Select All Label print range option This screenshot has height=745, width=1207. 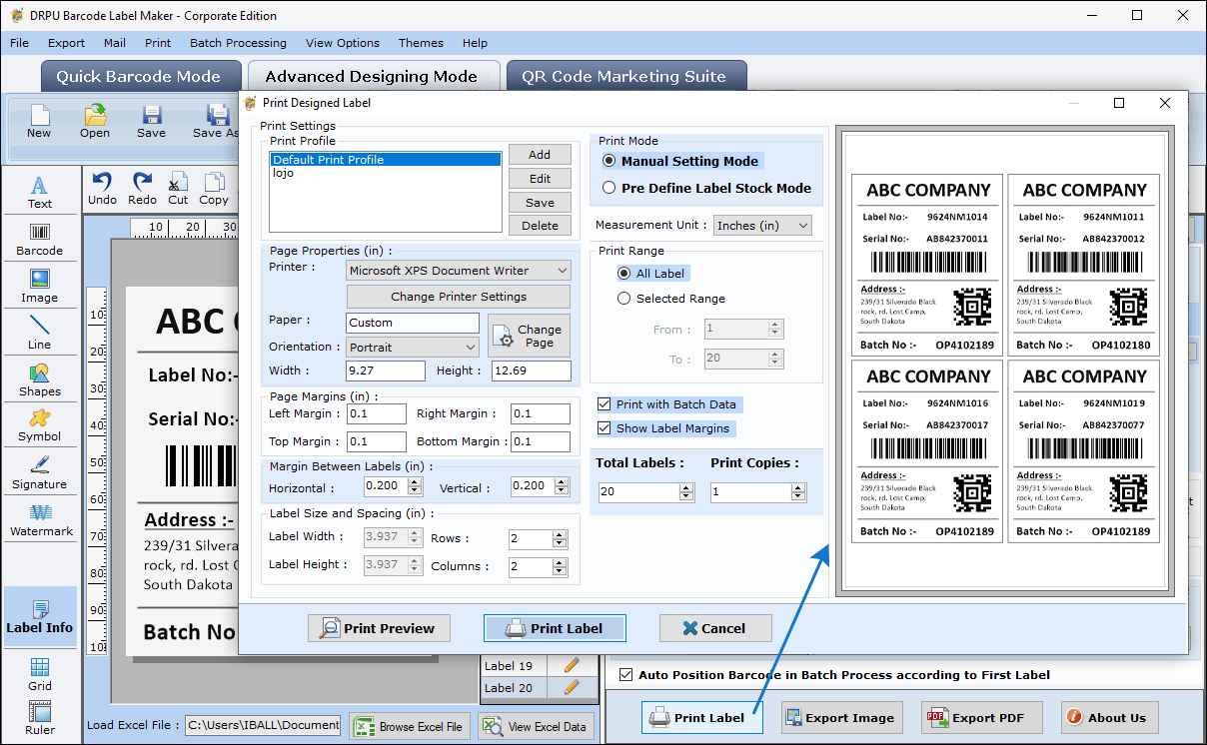[624, 273]
